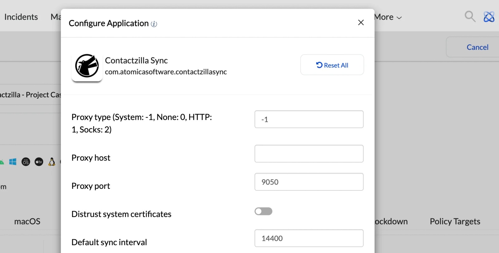Select the macOS platform icon

coord(26,162)
